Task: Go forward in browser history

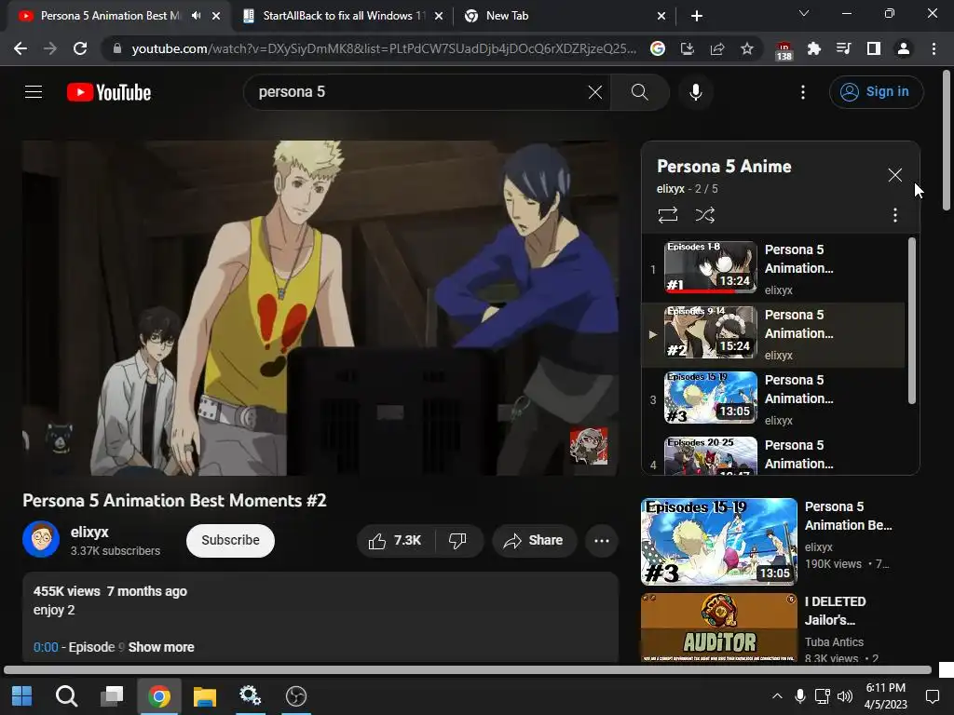Action: pos(50,48)
